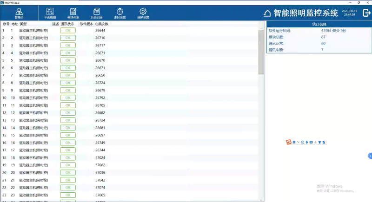The height and width of the screenshot is (202, 372).
Task: Expand the blue side panel arrow
Action: [x=370, y=156]
